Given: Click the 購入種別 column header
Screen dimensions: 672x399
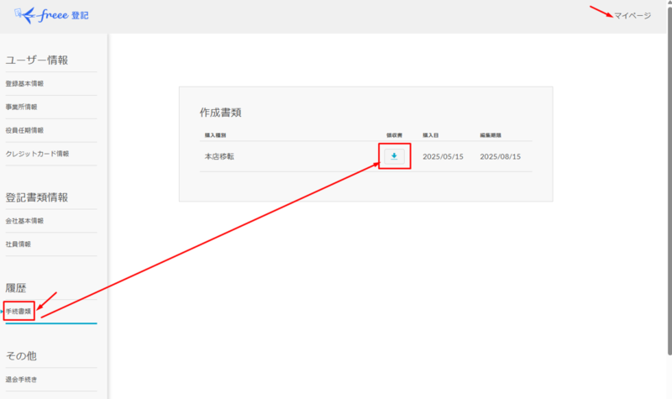Looking at the screenshot, I should 216,134.
